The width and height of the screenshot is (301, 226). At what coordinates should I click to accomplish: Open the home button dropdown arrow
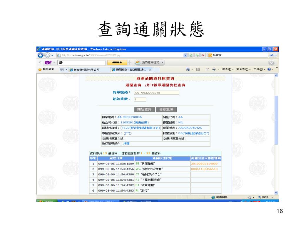(193, 69)
